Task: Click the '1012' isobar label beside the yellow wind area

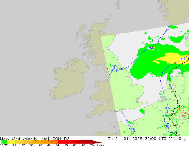Action: coord(182,59)
